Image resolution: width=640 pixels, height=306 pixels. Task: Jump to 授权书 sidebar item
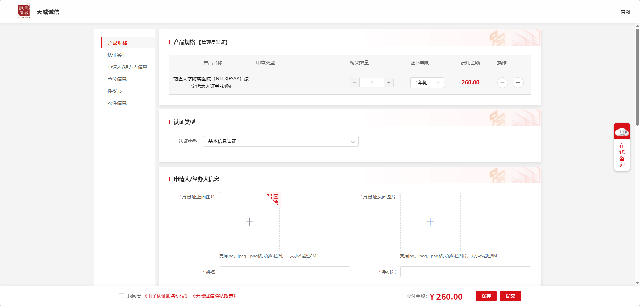pos(114,91)
